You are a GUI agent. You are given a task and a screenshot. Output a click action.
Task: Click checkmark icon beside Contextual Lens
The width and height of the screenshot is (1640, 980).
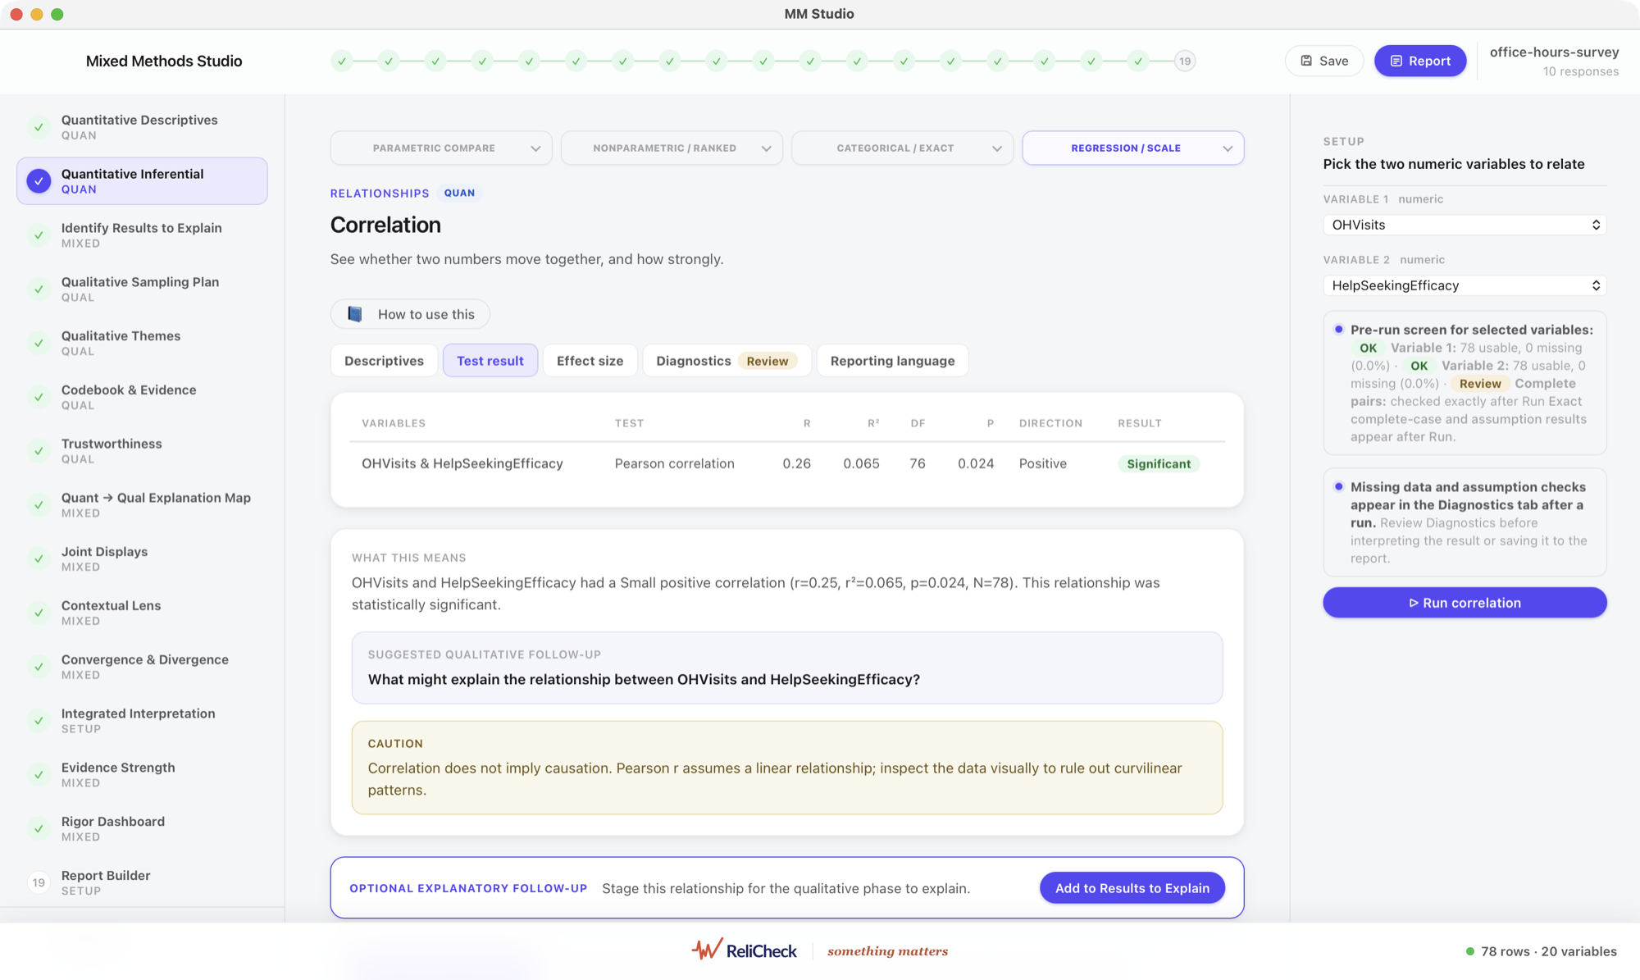click(39, 613)
